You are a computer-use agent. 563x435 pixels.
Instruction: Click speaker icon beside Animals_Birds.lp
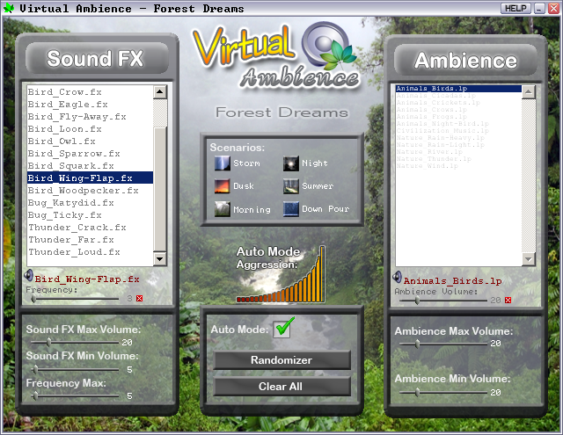[397, 277]
